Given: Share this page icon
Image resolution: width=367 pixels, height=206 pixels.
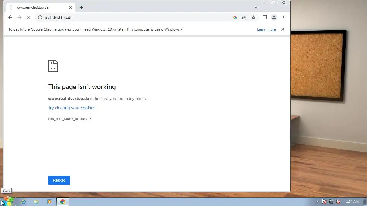Looking at the screenshot, I should (244, 17).
